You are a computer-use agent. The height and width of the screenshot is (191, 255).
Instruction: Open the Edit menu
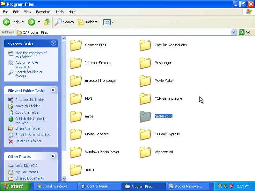point(16,12)
